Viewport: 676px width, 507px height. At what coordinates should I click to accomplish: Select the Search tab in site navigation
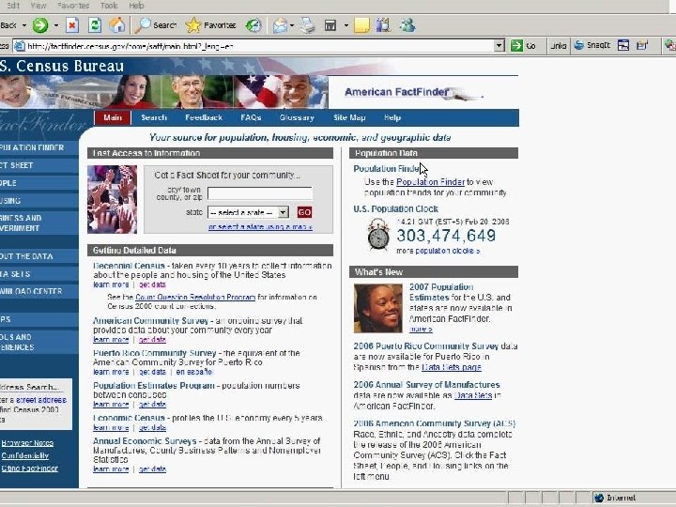tap(154, 117)
